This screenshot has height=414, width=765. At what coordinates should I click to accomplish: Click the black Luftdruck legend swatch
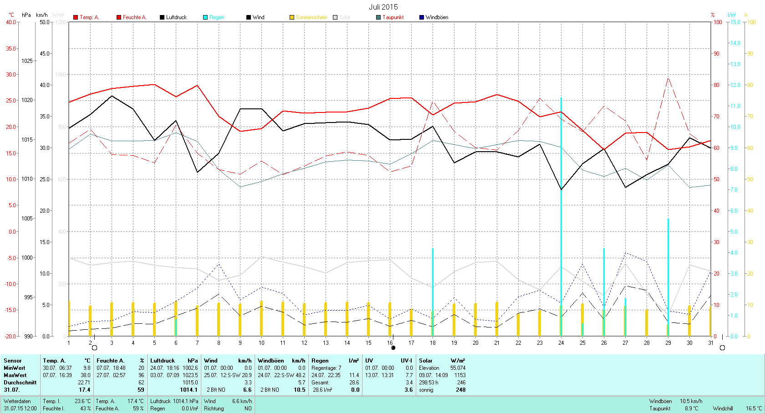[x=162, y=17]
